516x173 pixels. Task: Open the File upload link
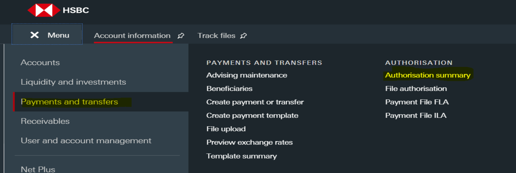coord(226,129)
